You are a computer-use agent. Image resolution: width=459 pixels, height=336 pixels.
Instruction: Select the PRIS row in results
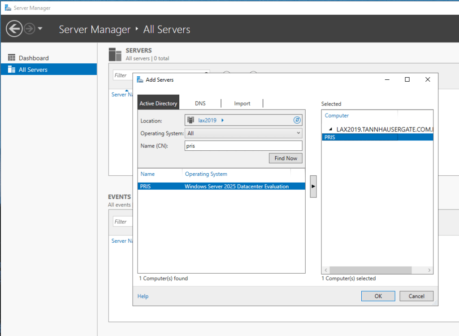221,187
